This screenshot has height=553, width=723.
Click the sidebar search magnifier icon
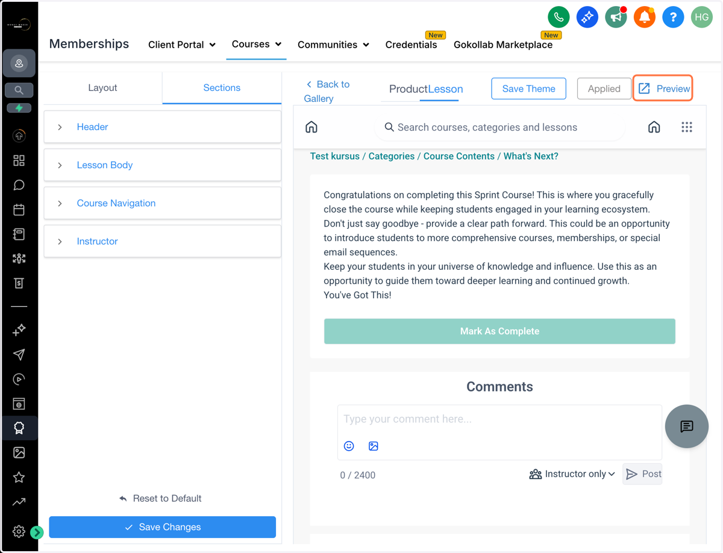(19, 90)
